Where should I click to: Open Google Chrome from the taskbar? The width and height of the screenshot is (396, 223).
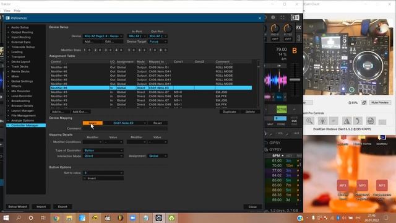pyautogui.click(x=56, y=218)
